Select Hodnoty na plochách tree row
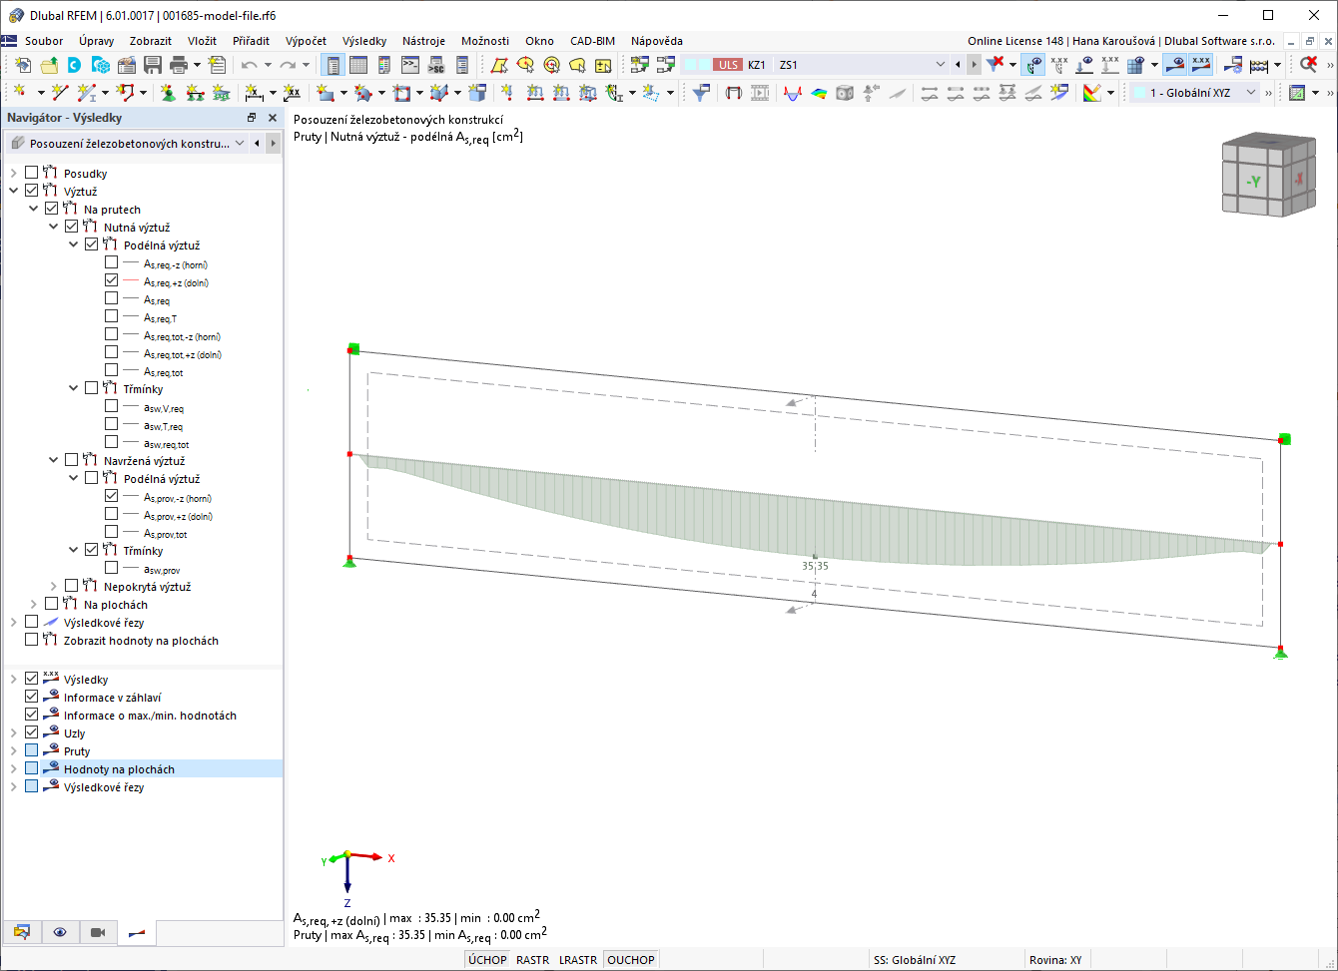 tap(143, 768)
